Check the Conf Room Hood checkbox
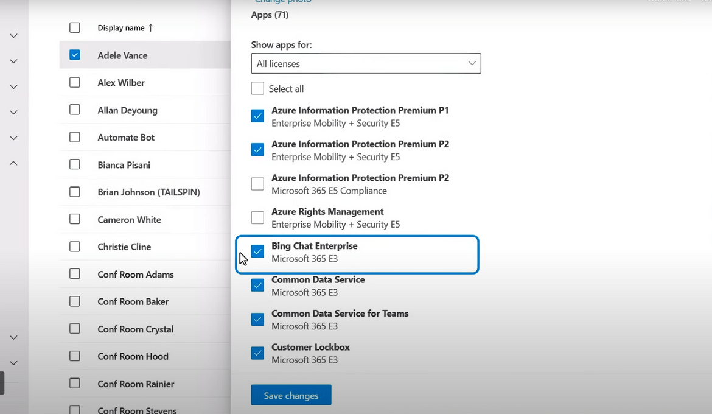Viewport: 712px width, 414px height. [x=75, y=356]
